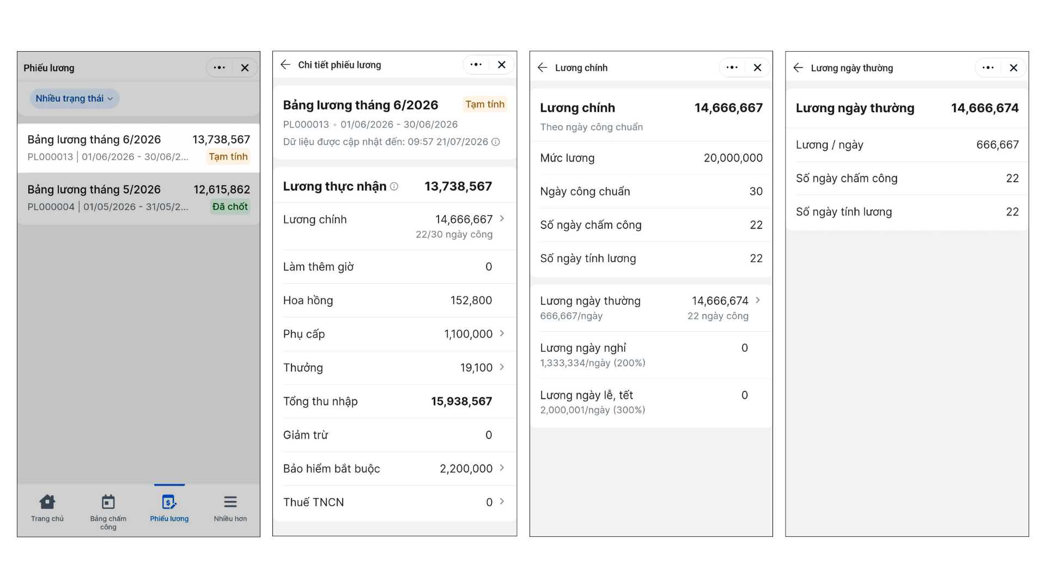Image resolution: width=1046 pixels, height=588 pixels.
Task: Open the Bảng chấm công calendar icon
Action: [108, 501]
